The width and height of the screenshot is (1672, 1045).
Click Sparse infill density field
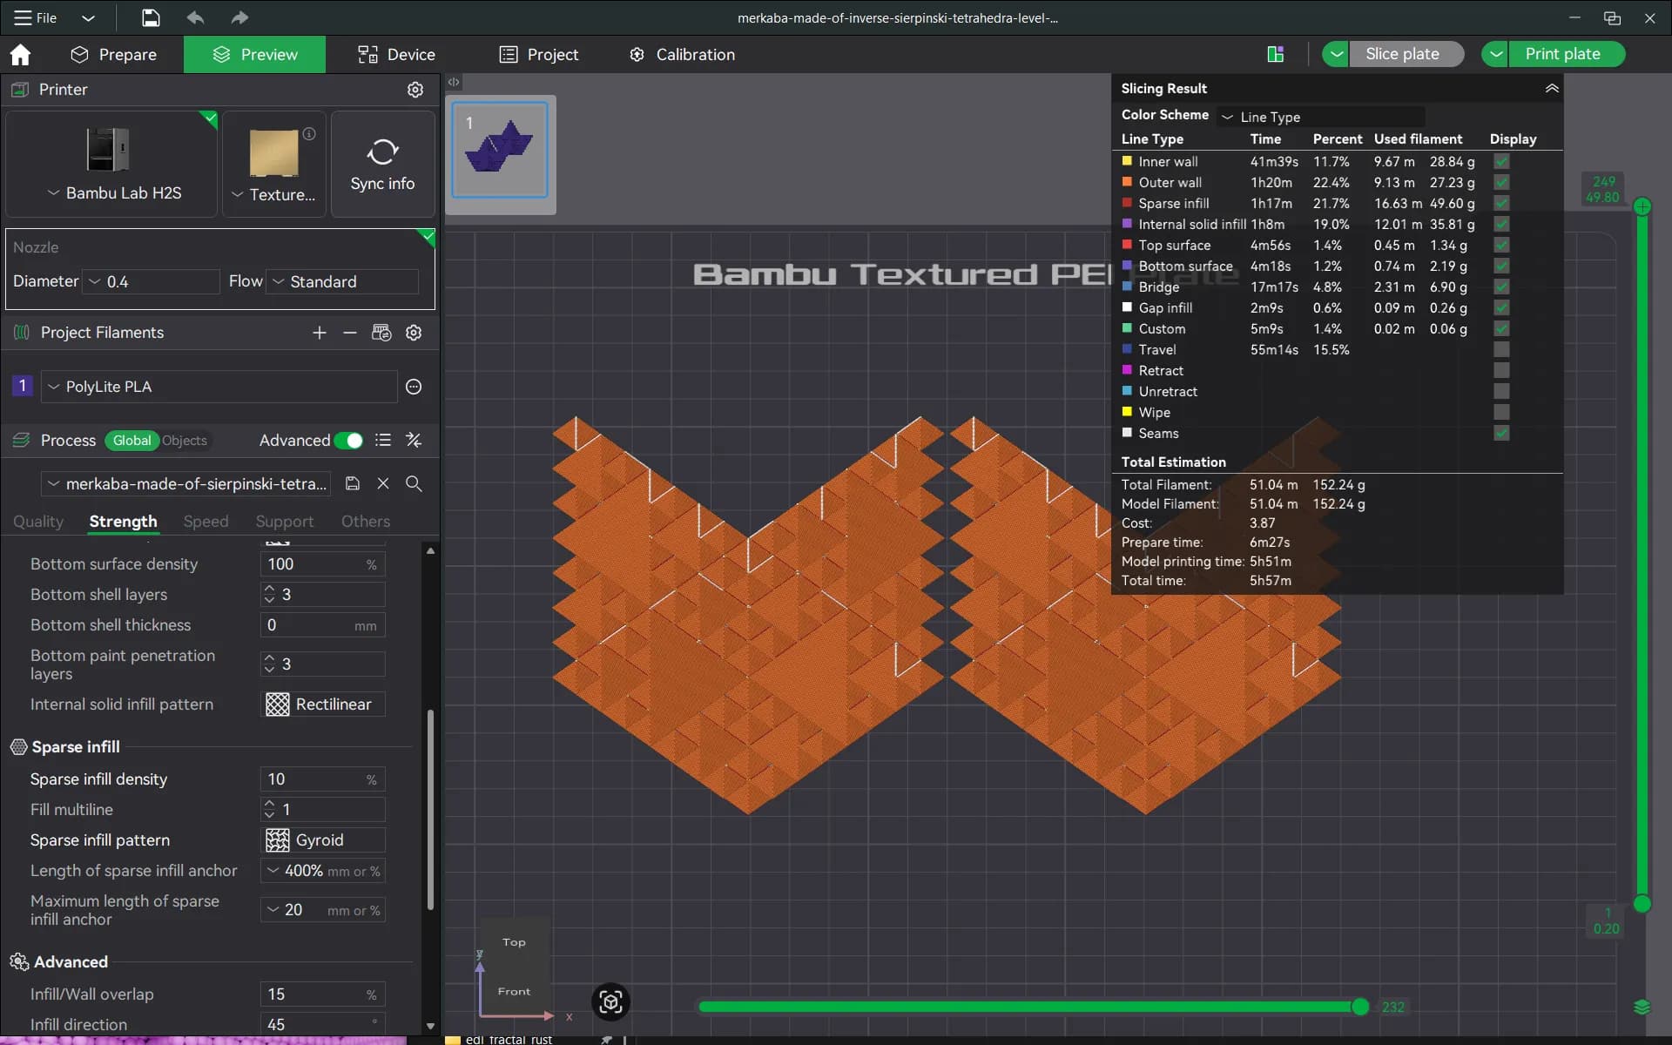tap(323, 779)
